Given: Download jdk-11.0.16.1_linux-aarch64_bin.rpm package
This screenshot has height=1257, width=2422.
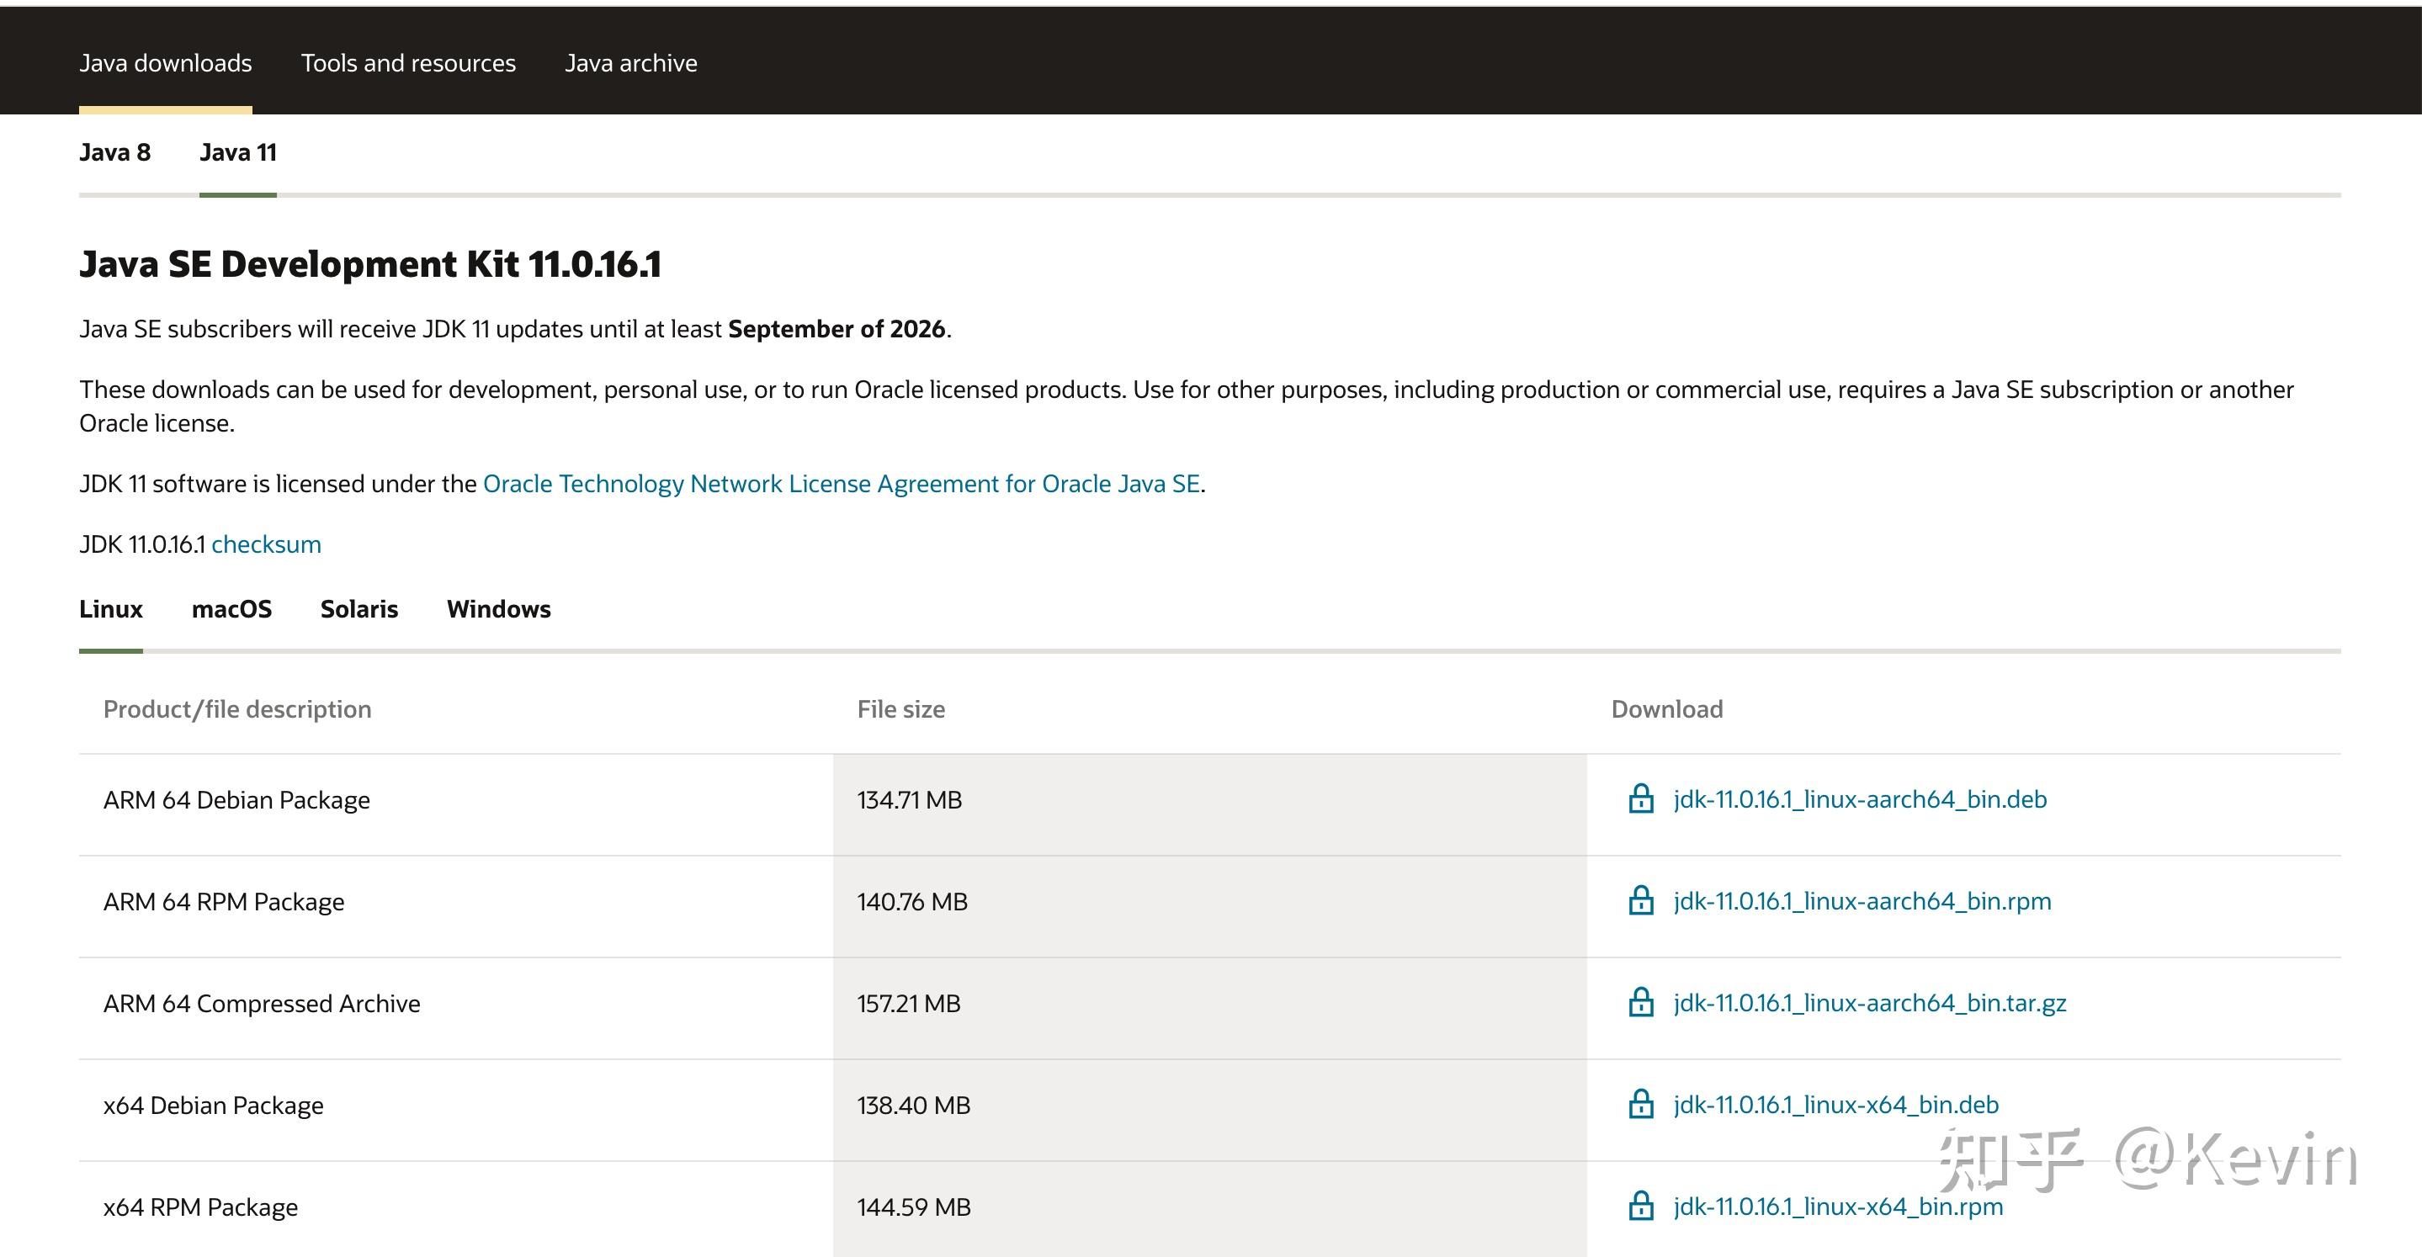Looking at the screenshot, I should click(1862, 900).
